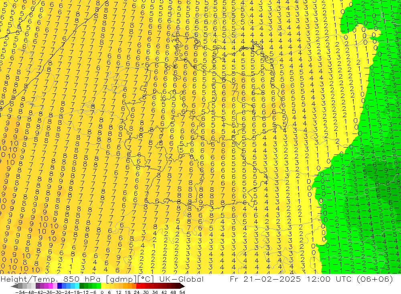This screenshot has height=294, width=401.
Task: Click the dark purple legend swatch above -42
Action: (x=38, y=286)
